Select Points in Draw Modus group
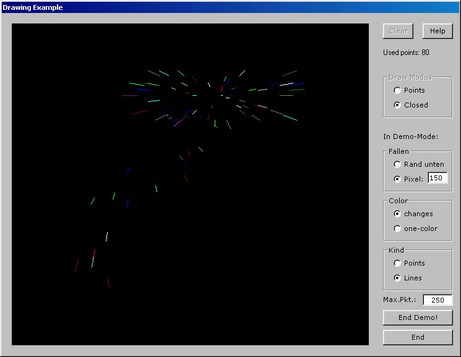Screen dimensions: 461x357 (409, 90)
